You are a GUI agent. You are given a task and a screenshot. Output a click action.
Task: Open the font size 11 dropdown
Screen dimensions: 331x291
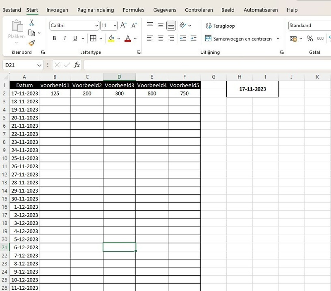115,26
